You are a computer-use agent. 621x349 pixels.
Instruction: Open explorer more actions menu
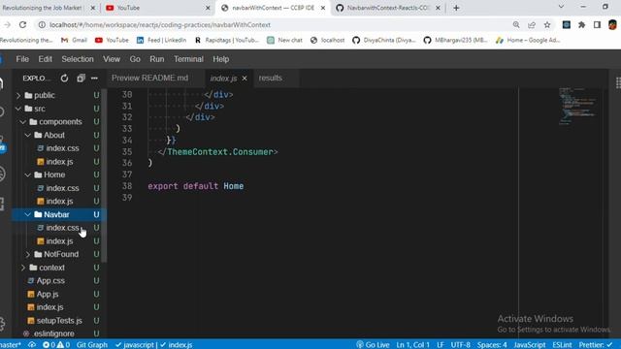pyautogui.click(x=94, y=79)
